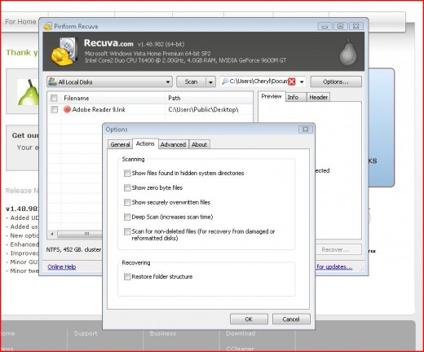Click the check for updates link
Image resolution: width=424 pixels, height=352 pixels.
[x=334, y=266]
